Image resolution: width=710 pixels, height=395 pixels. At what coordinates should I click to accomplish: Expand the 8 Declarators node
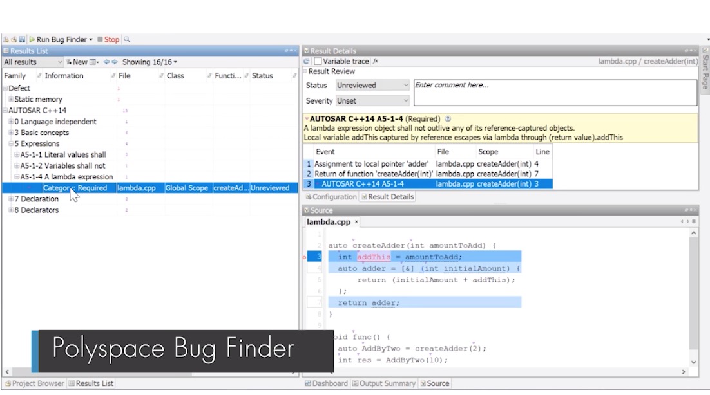click(x=11, y=210)
